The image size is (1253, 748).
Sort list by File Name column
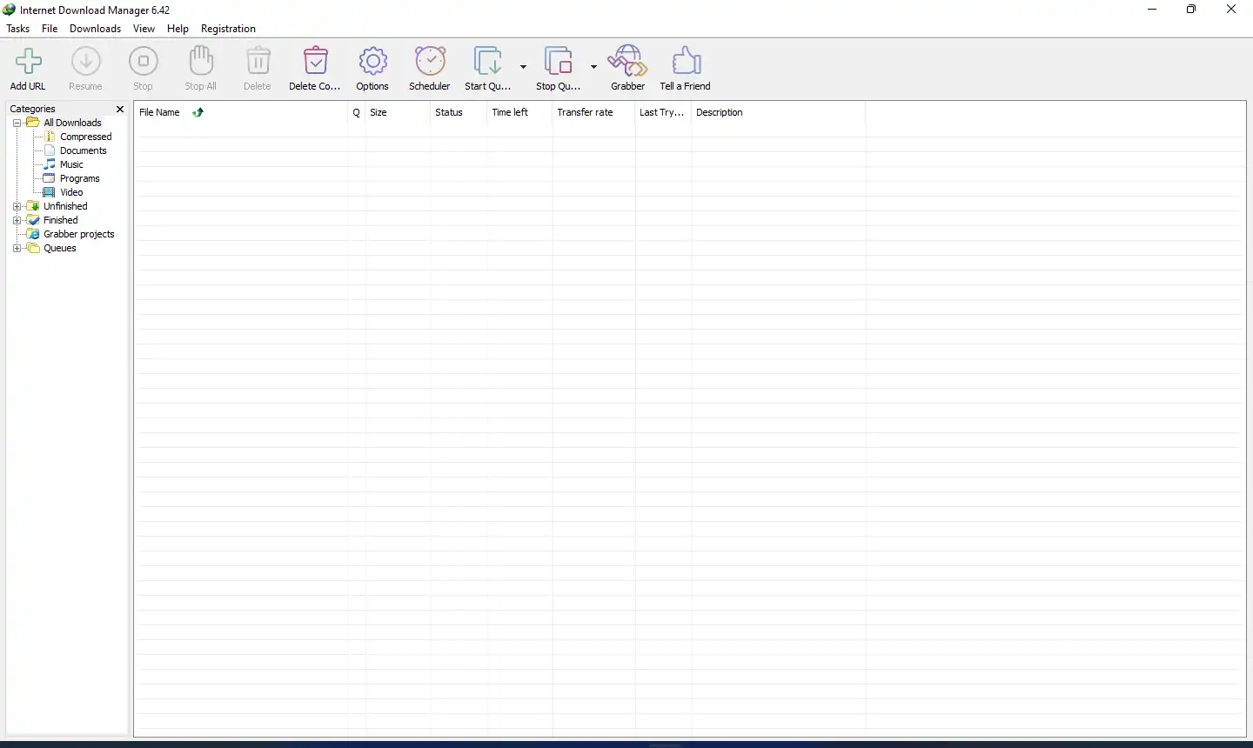pyautogui.click(x=160, y=113)
